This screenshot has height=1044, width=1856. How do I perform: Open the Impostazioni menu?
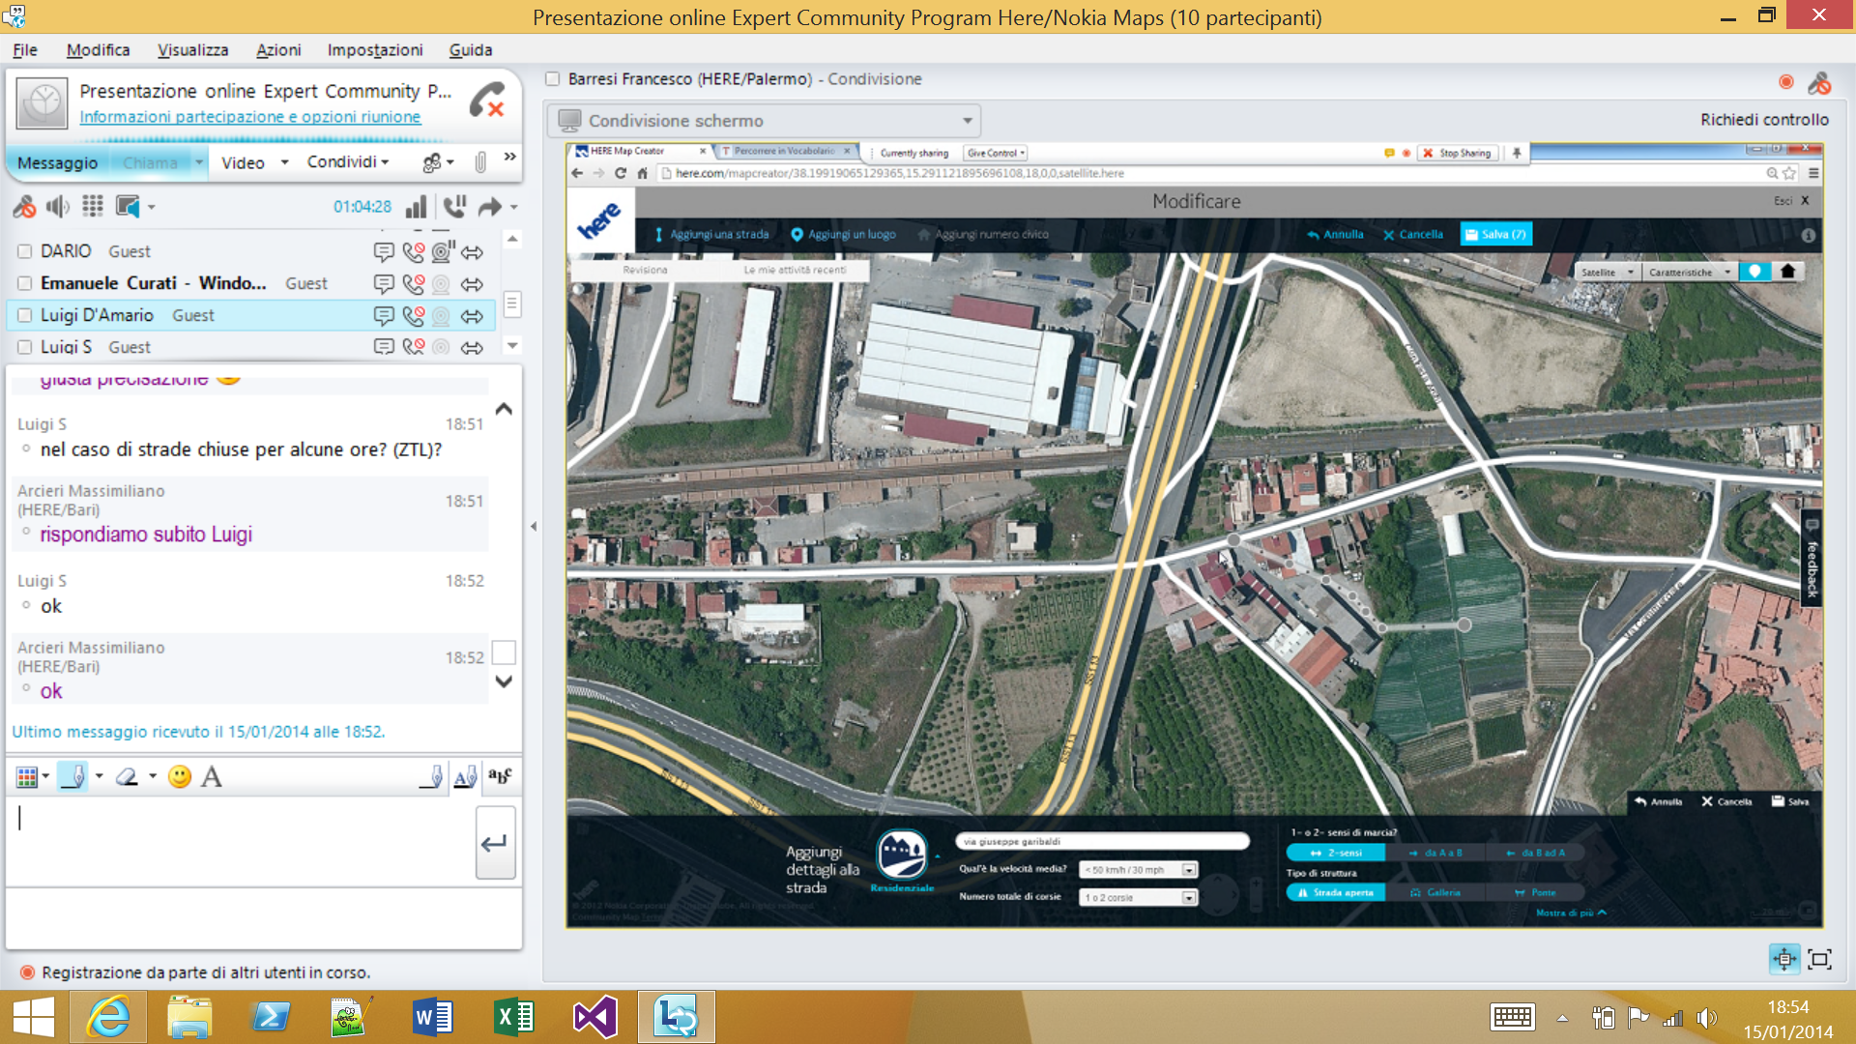pyautogui.click(x=375, y=50)
